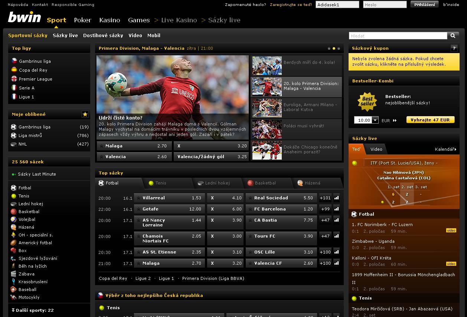The image size is (467, 317).
Task: Click Vyhrajte 47 EUR button
Action: point(430,120)
